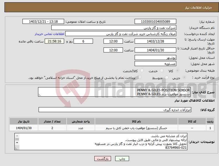Viewport: 219px width, 166px height.
Task: Click the چاپ (print) button
Action: 122,159
